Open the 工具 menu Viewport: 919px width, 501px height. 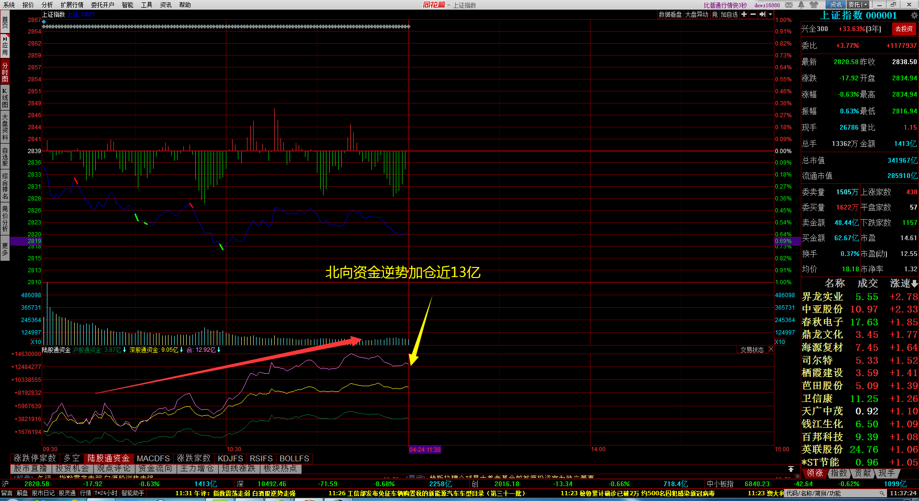146,5
